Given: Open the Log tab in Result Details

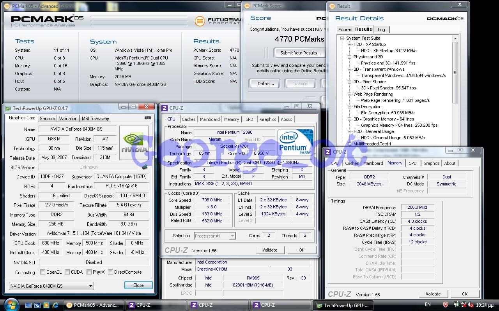Looking at the screenshot, I should click(x=381, y=30).
